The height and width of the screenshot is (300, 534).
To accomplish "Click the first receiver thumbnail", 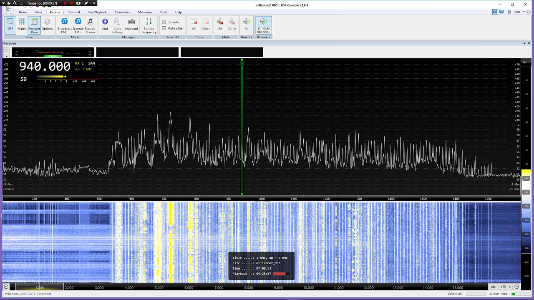I will [x=53, y=52].
